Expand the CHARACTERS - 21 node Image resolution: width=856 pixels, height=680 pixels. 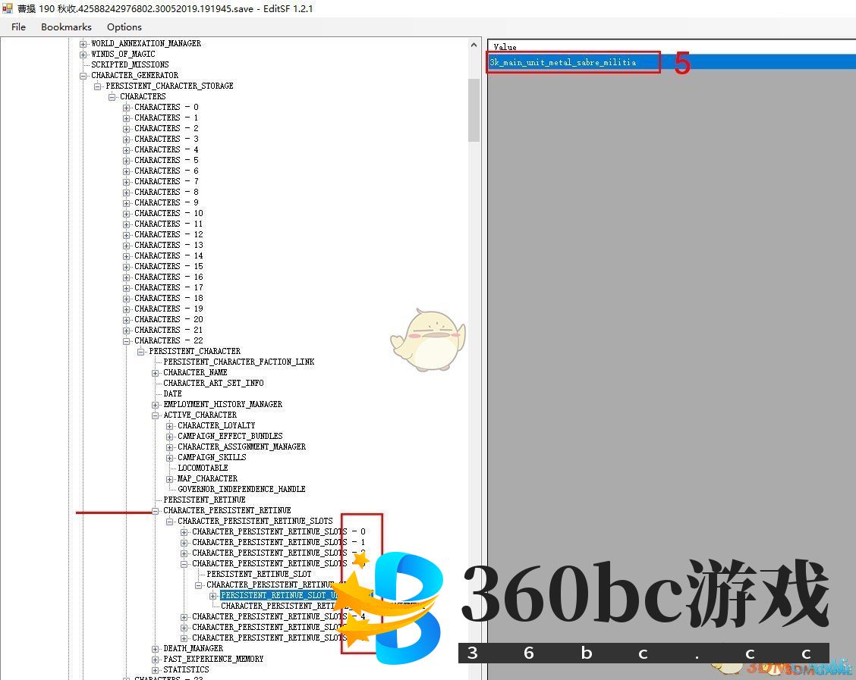point(127,331)
